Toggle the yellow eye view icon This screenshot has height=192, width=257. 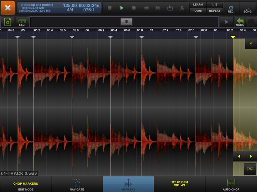click(x=250, y=169)
